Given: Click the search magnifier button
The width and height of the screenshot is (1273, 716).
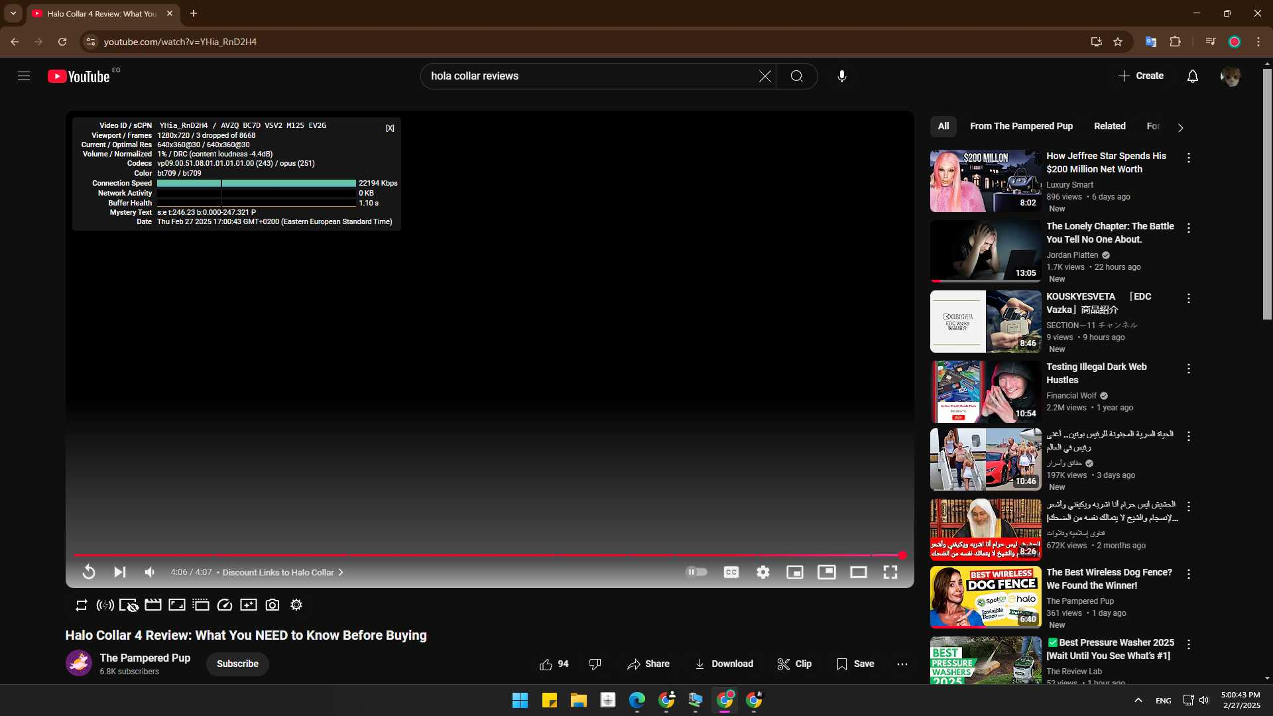Looking at the screenshot, I should pos(797,76).
